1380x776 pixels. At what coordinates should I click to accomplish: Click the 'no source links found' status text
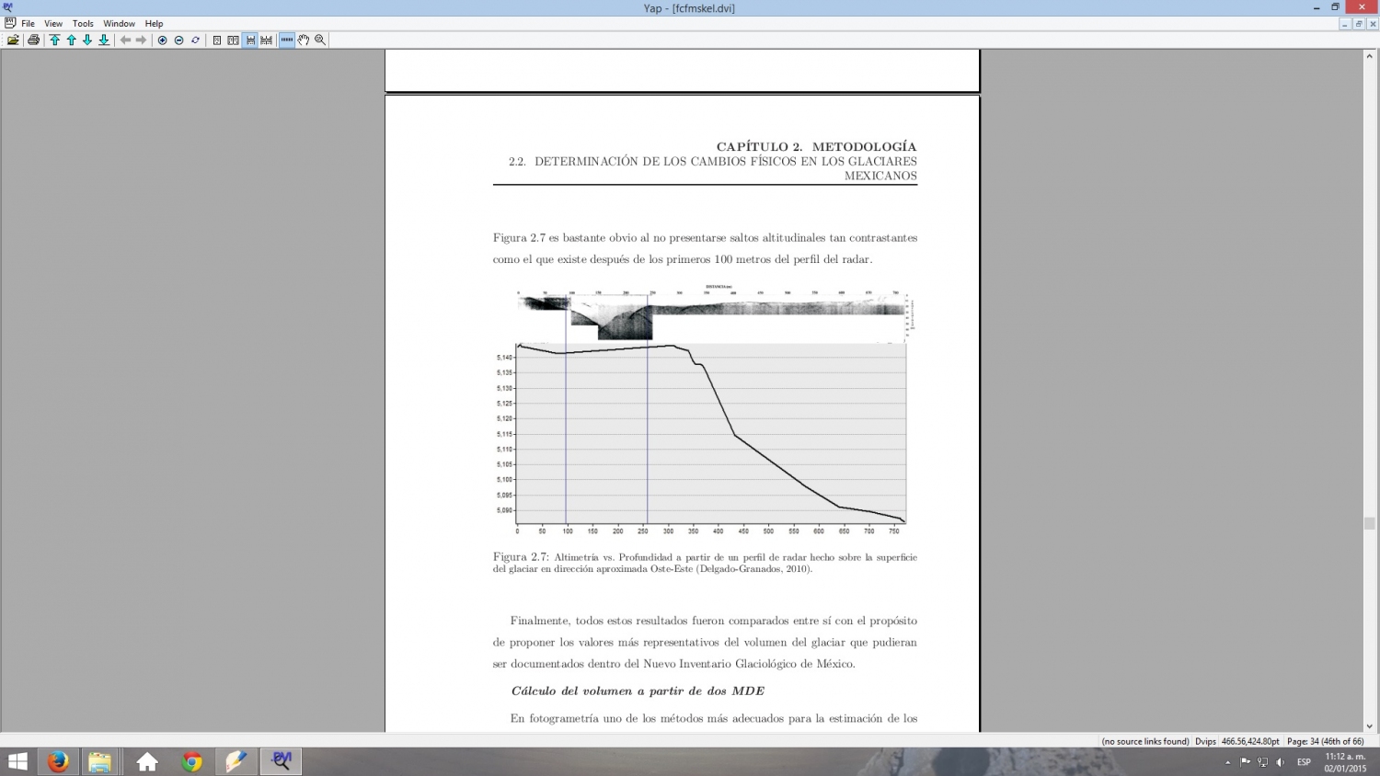pos(1145,741)
